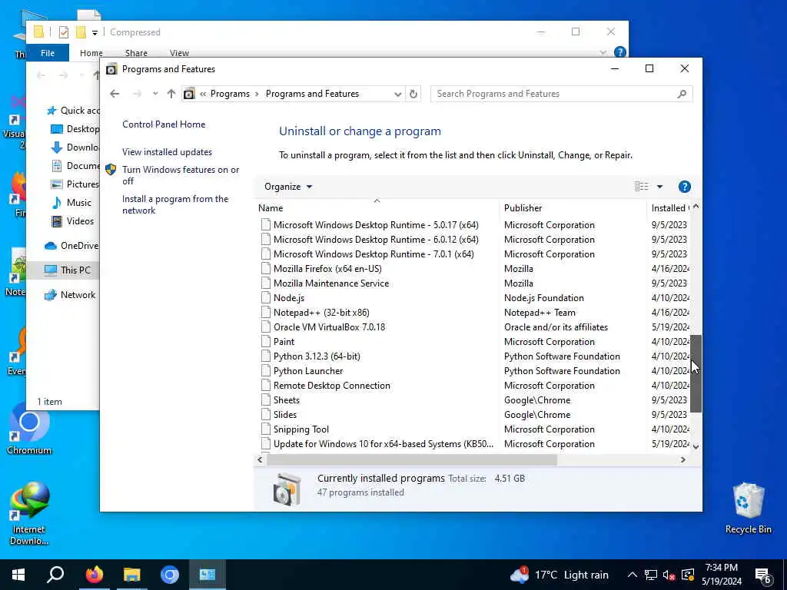The image size is (787, 590).
Task: Click the vertical scrollbar thumb in program list
Action: (x=696, y=374)
